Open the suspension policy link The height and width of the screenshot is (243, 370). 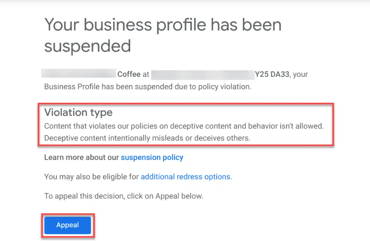pyautogui.click(x=152, y=157)
